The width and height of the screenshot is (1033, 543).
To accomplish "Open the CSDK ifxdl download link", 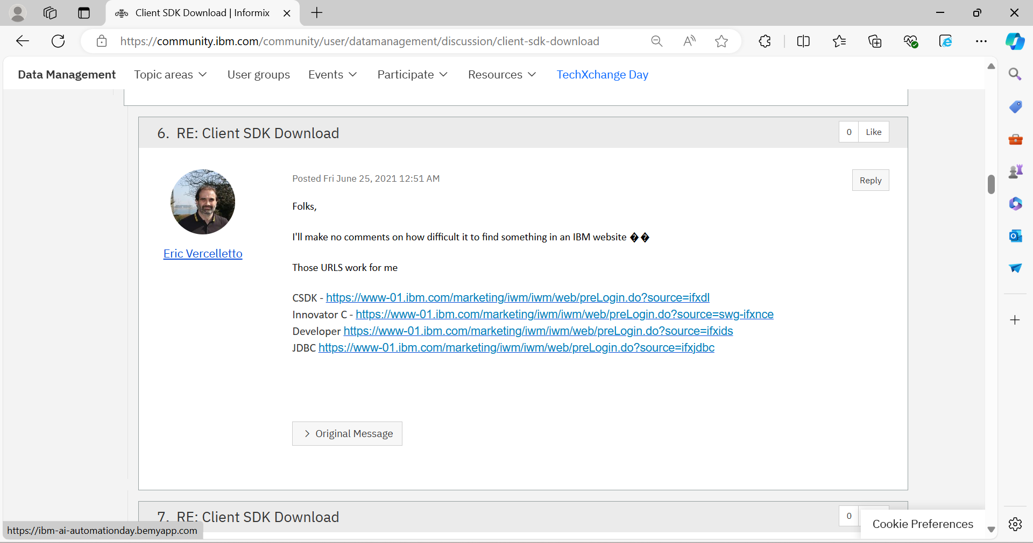I will [x=518, y=298].
